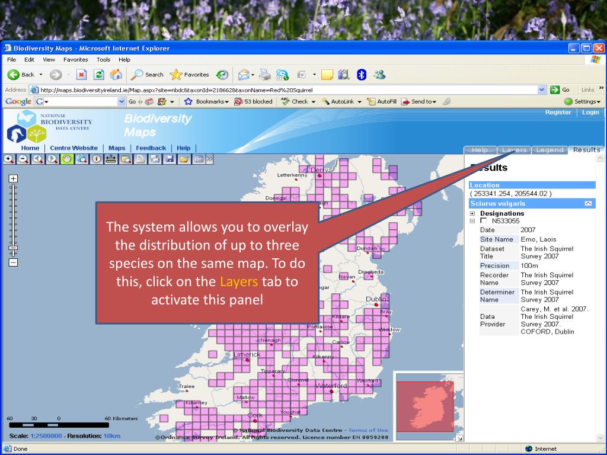This screenshot has width=607, height=455.
Task: Click the overlapping windows map tool
Action: 155,159
